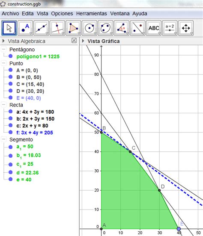Toggle visibility of segment c₁ = 25
Screen dimensions: 203x236
[11, 164]
